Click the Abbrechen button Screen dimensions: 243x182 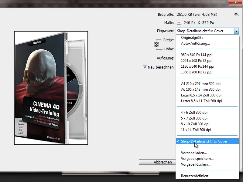pos(157,162)
